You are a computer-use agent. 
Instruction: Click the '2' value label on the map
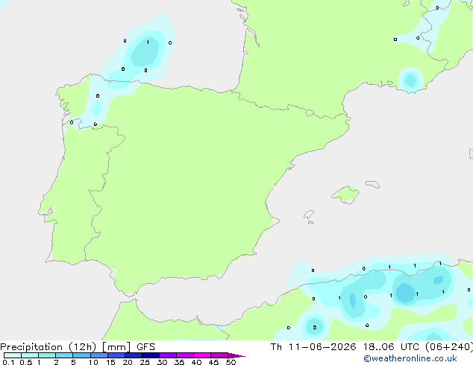tap(315, 327)
